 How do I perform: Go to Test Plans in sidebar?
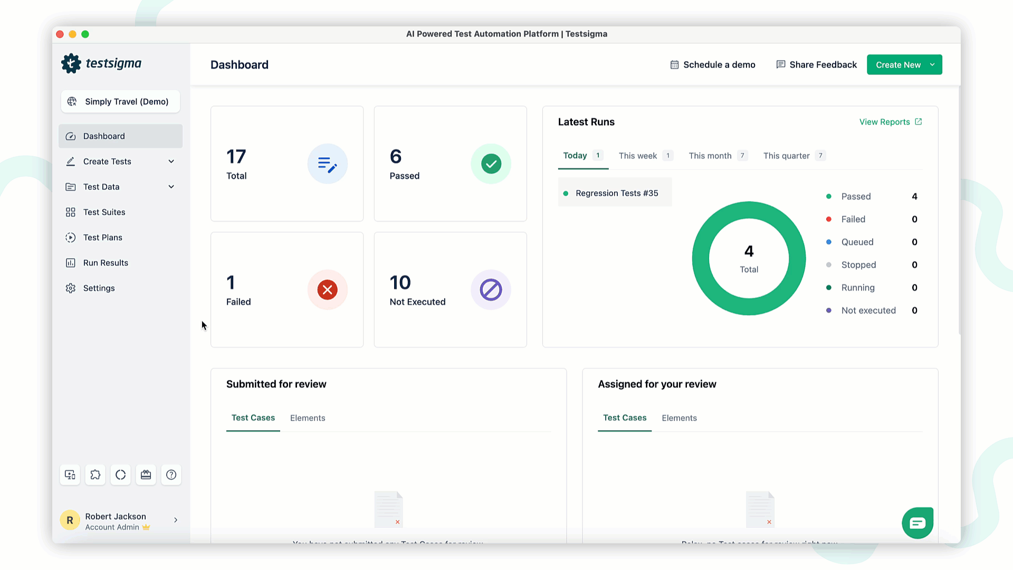102,237
